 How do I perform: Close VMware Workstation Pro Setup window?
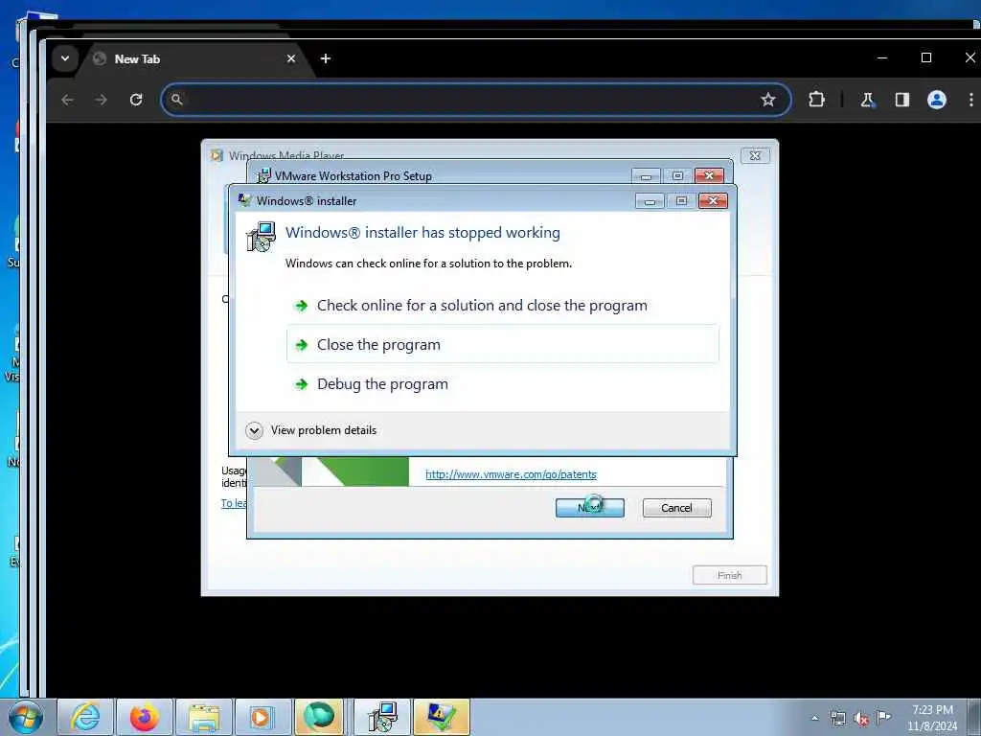click(x=709, y=175)
